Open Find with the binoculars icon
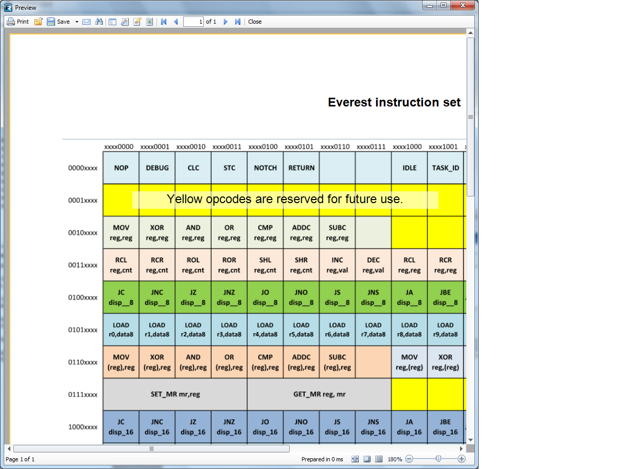634x469 pixels. [99, 22]
